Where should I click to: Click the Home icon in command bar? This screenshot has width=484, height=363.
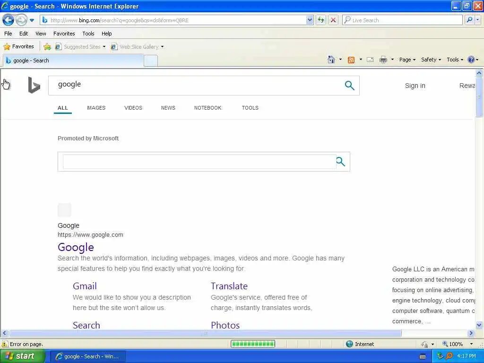tap(331, 60)
